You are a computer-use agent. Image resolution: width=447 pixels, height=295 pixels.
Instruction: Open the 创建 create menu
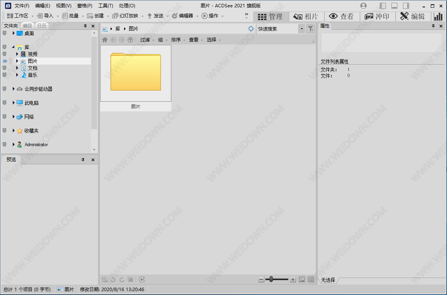[96, 16]
